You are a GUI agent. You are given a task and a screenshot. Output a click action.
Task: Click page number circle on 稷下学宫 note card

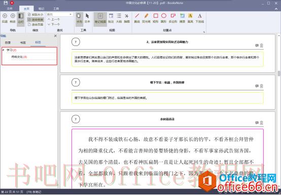[76, 82]
